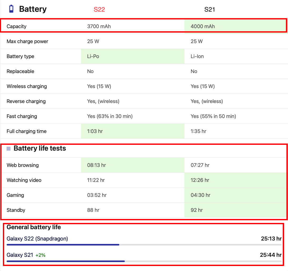This screenshot has height=271, width=288.
Task: Click the Wireless charging row label
Action: coord(27,86)
